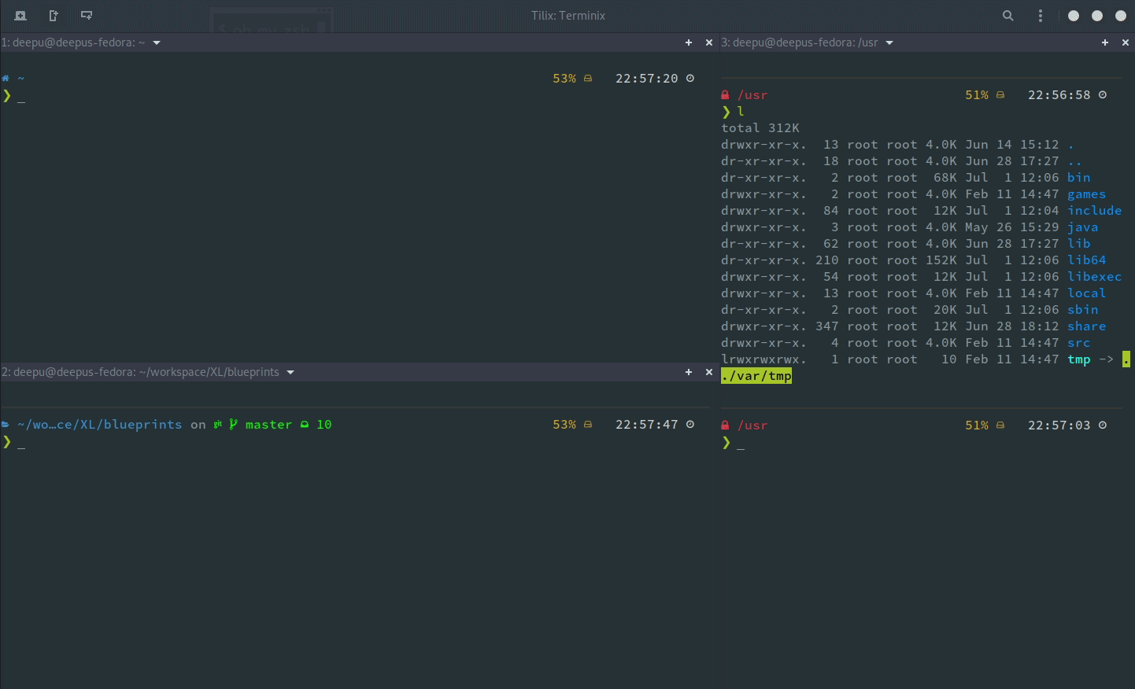Viewport: 1135px width, 689px height.
Task: Click the git branch icon before master
Action: click(233, 424)
